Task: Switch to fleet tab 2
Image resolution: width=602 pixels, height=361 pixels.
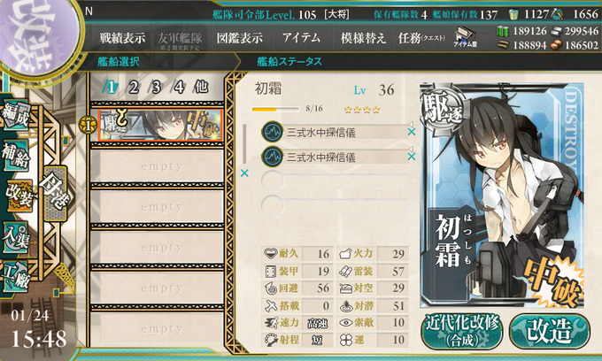Action: tap(134, 88)
